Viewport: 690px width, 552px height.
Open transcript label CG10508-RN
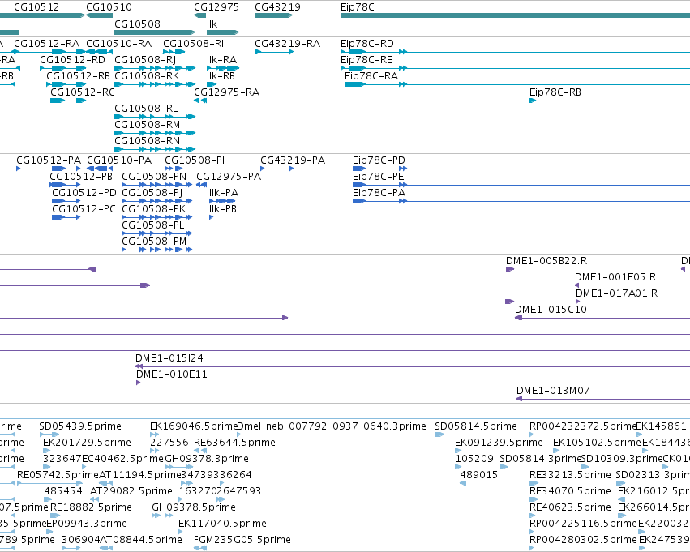[147, 141]
